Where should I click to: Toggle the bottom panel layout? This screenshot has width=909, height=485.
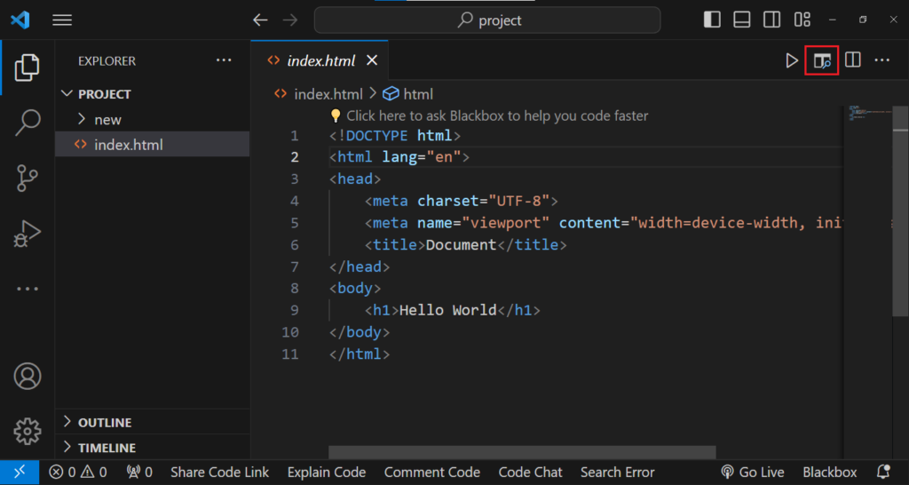point(742,20)
